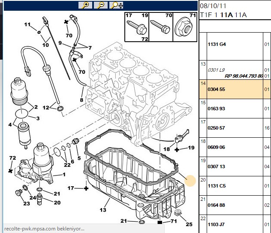Screen dimensions: 271x233
Task: Click part number 1103 J7
Action: point(216,224)
